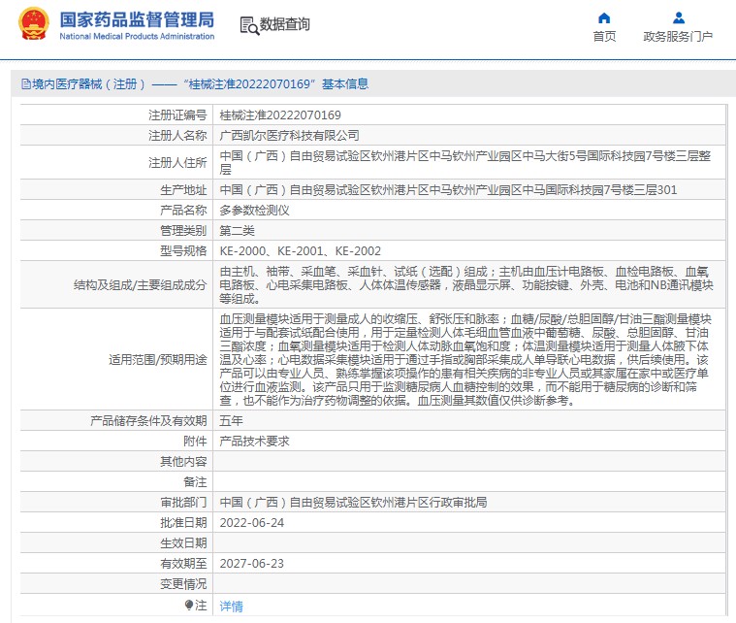Click the 审批部门 label
The width and height of the screenshot is (736, 623).
tap(183, 503)
